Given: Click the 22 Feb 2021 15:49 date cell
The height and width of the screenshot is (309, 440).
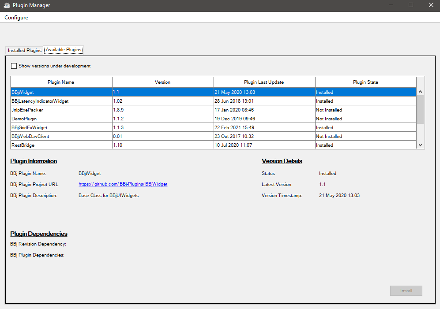Looking at the screenshot, I should 264,127.
